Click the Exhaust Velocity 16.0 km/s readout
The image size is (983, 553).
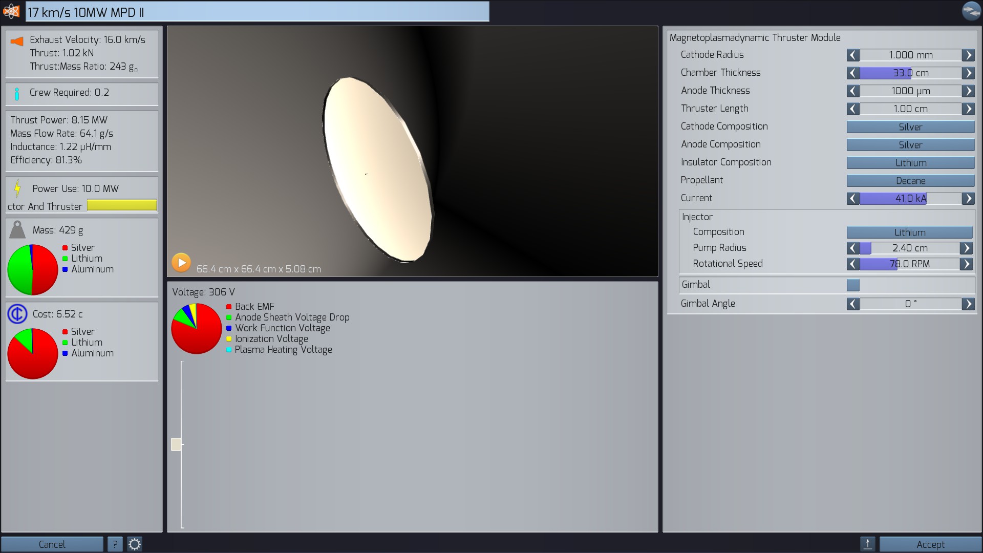tap(88, 39)
